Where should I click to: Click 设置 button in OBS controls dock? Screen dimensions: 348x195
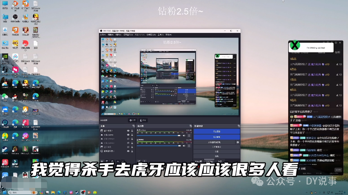tap(217, 152)
